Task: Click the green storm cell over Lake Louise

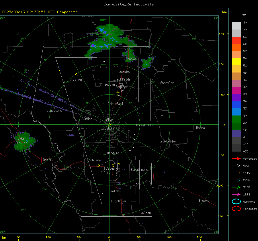Action: tap(25, 142)
